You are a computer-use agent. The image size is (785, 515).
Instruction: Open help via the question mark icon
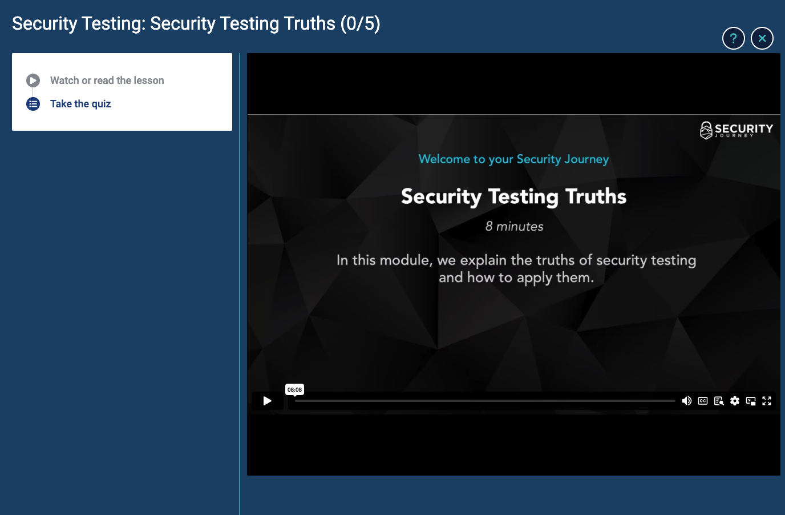[733, 38]
